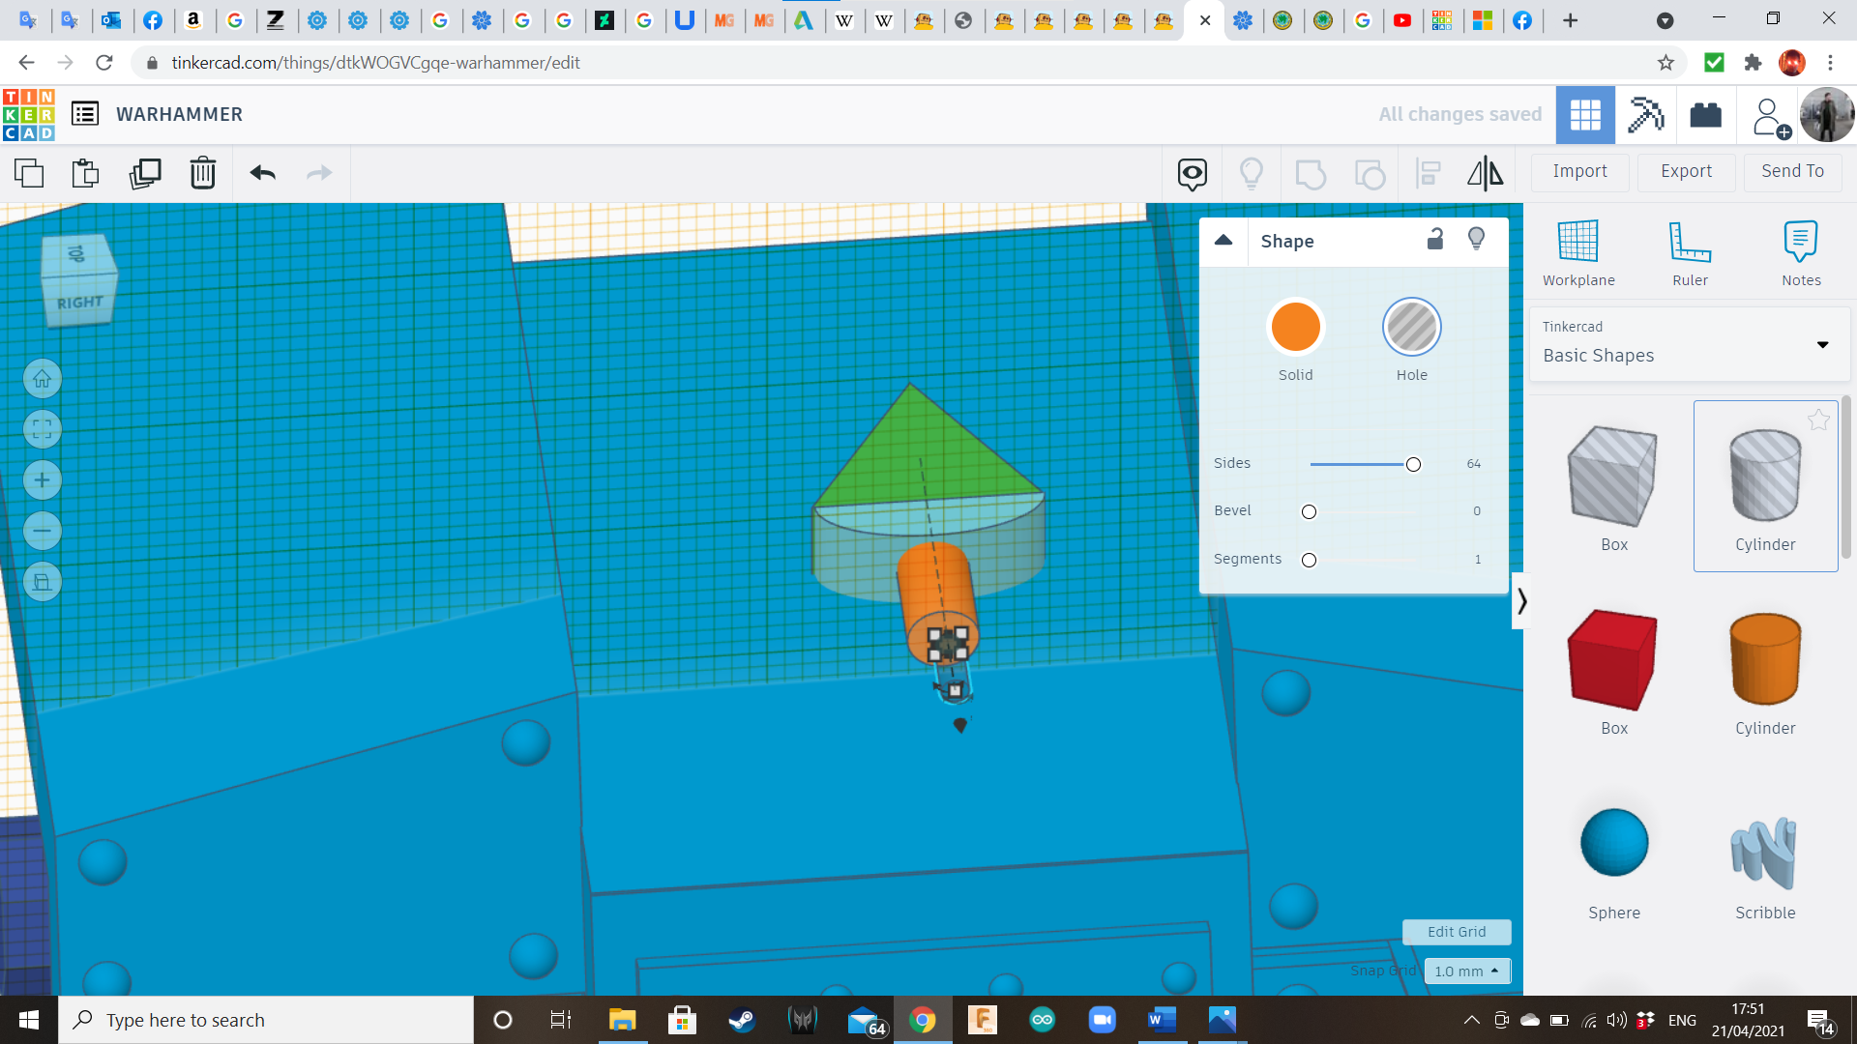The image size is (1857, 1044).
Task: Click the Duplicate and repeat icon
Action: coord(145,173)
